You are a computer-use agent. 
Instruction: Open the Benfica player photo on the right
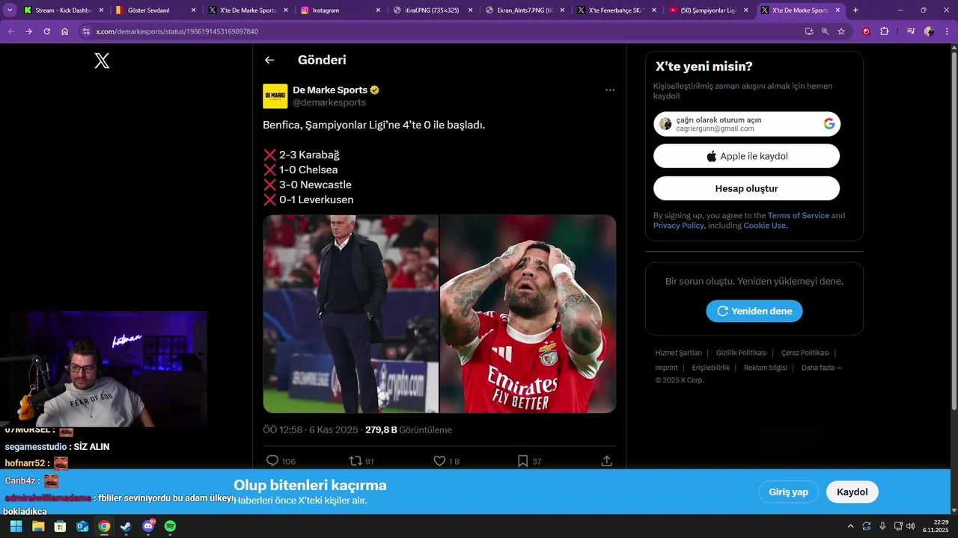tap(528, 314)
